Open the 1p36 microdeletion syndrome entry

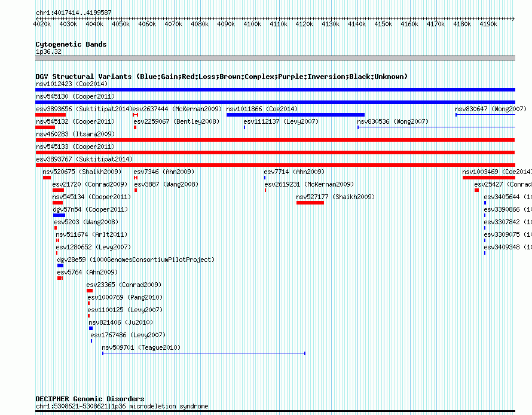[x=122, y=406]
